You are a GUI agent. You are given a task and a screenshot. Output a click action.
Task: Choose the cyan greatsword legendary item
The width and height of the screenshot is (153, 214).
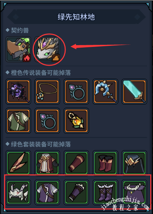134,92
